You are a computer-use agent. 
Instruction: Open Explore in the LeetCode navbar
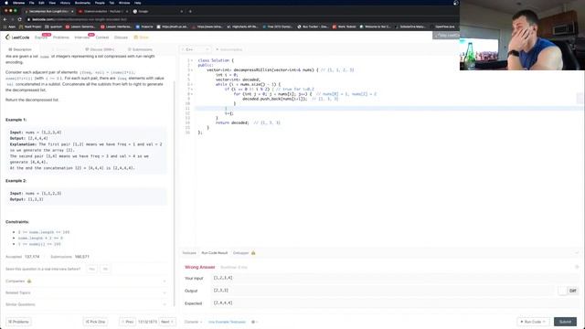pyautogui.click(x=40, y=37)
